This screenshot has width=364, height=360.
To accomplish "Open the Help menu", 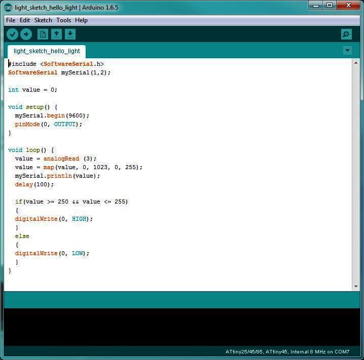I will pyautogui.click(x=81, y=20).
